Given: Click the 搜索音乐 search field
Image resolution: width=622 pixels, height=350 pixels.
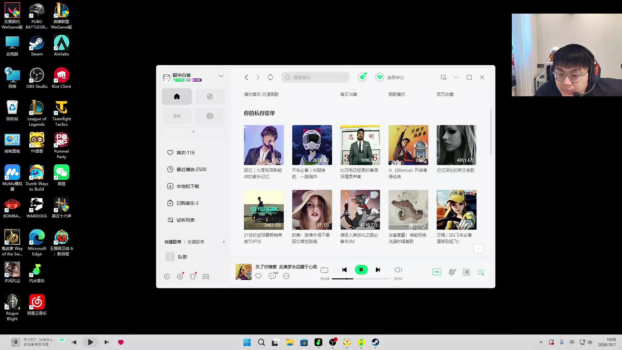Looking at the screenshot, I should click(x=316, y=77).
